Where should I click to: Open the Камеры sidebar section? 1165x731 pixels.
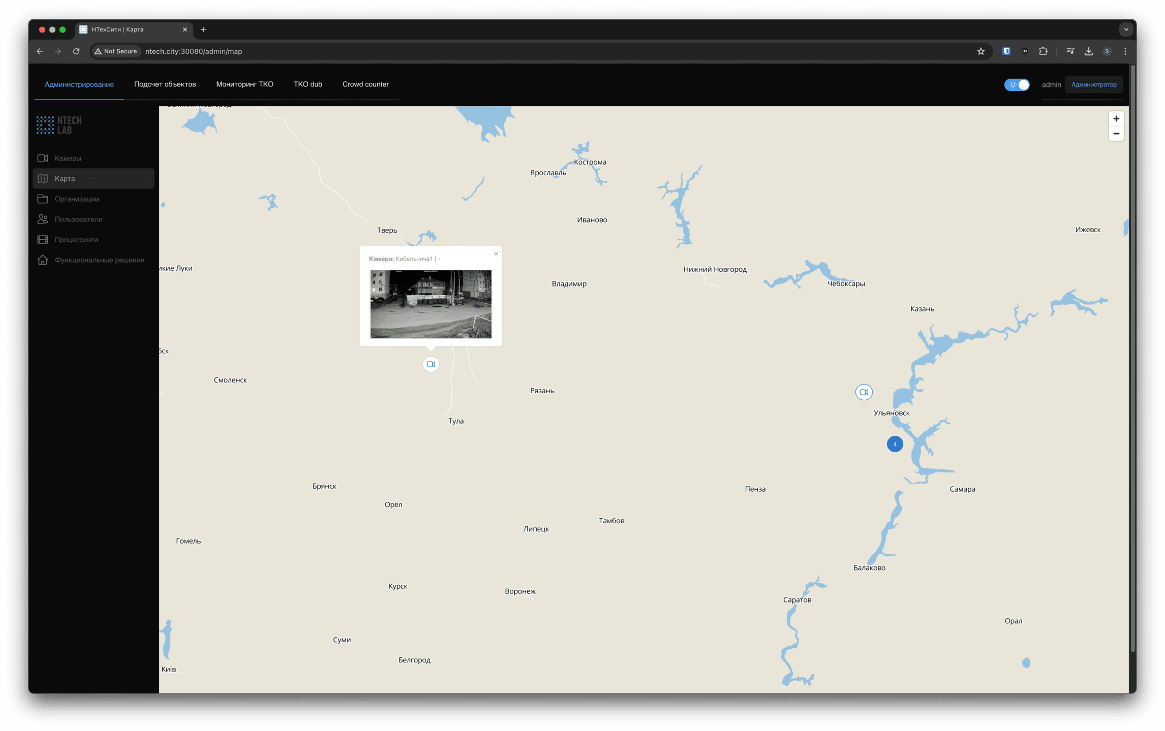point(68,158)
